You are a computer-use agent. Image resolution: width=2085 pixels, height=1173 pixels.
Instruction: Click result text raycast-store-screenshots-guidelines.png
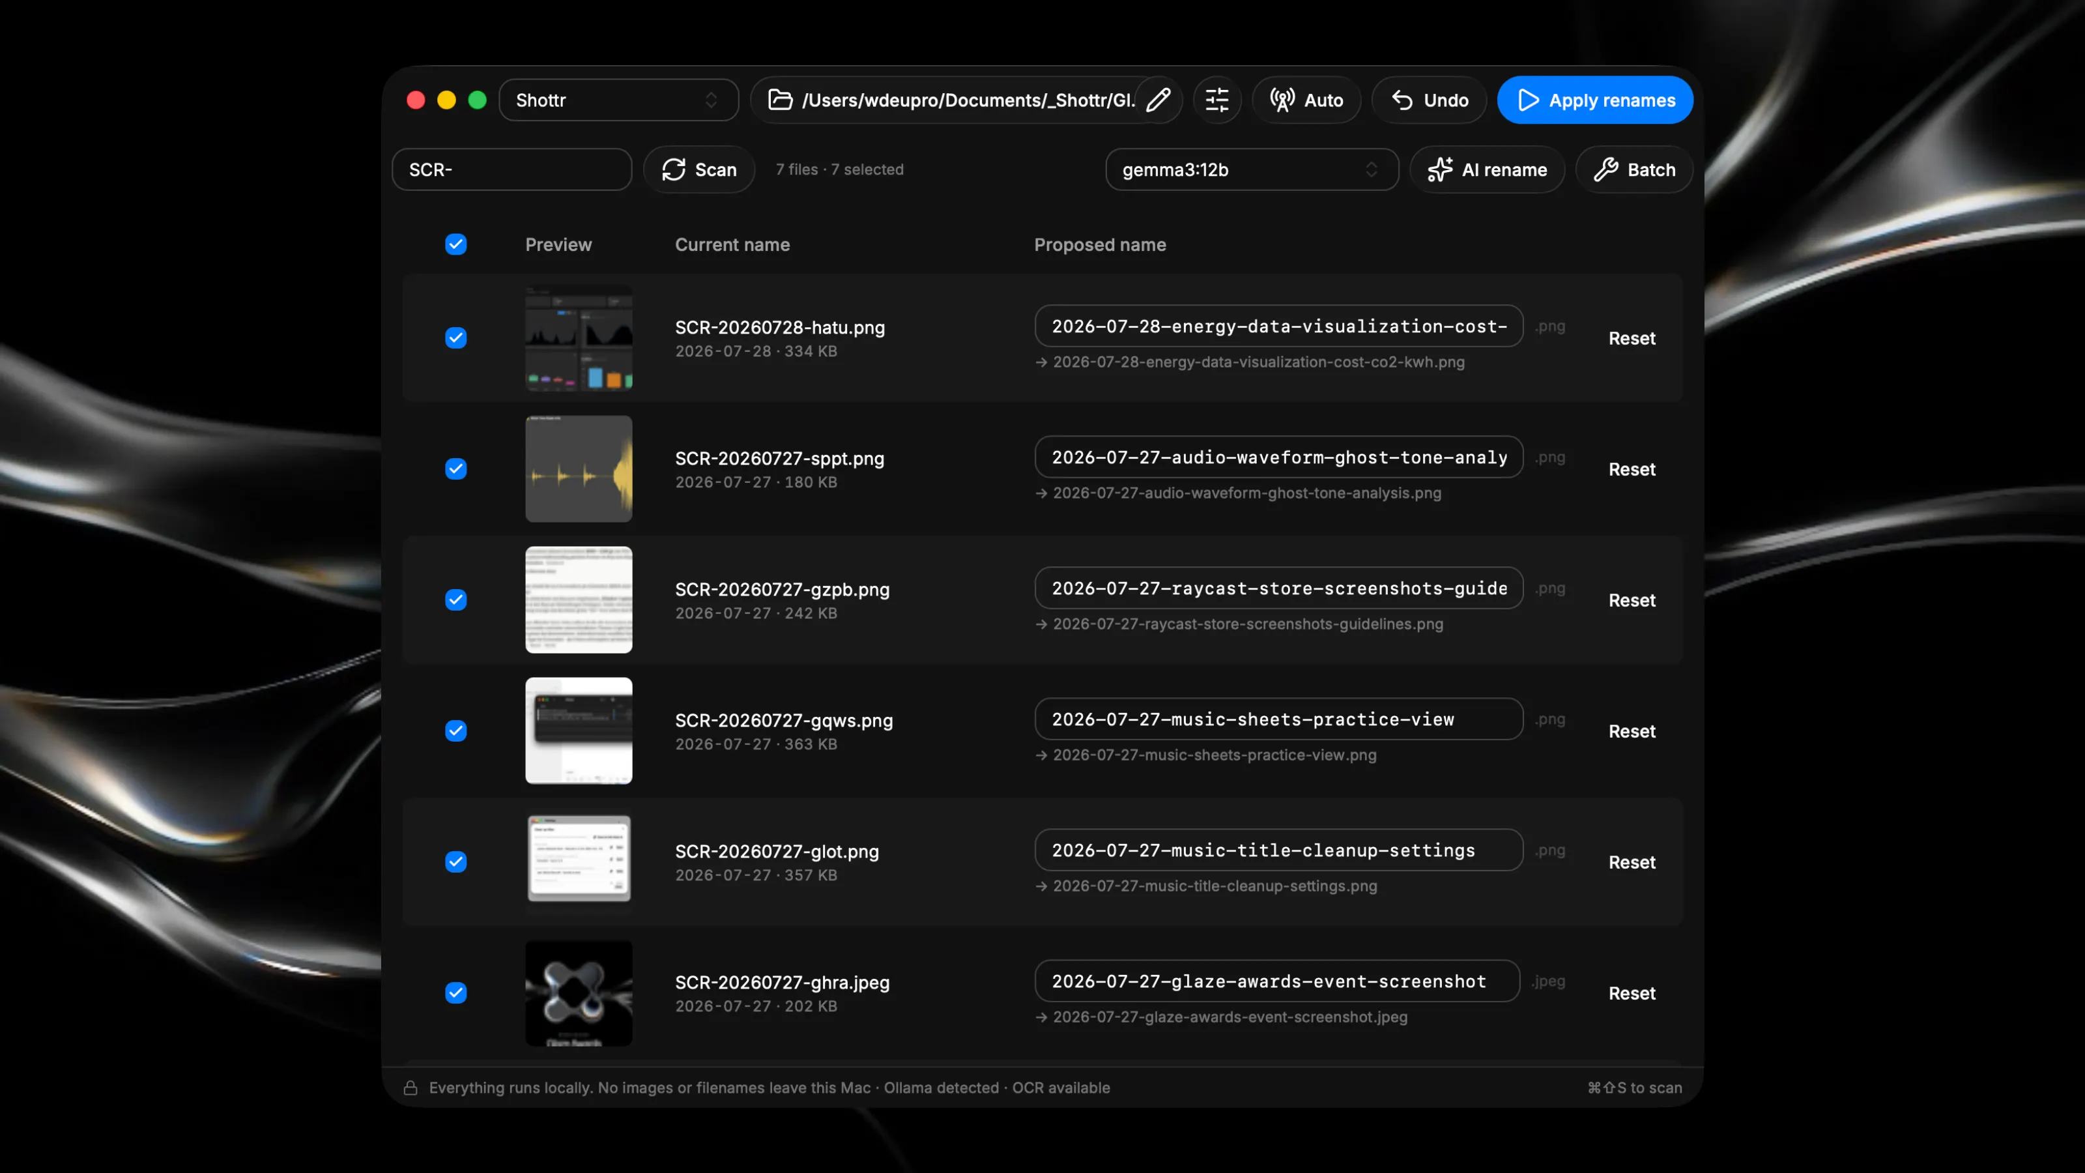point(1248,625)
